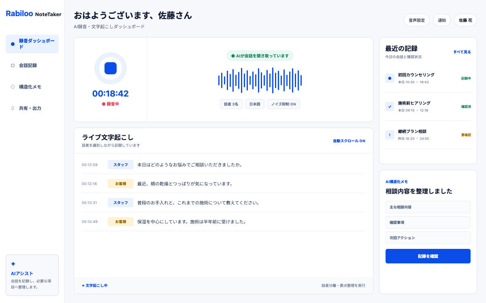Click the 記録を確認 button
Image resolution: width=486 pixels, height=303 pixels.
428,256
